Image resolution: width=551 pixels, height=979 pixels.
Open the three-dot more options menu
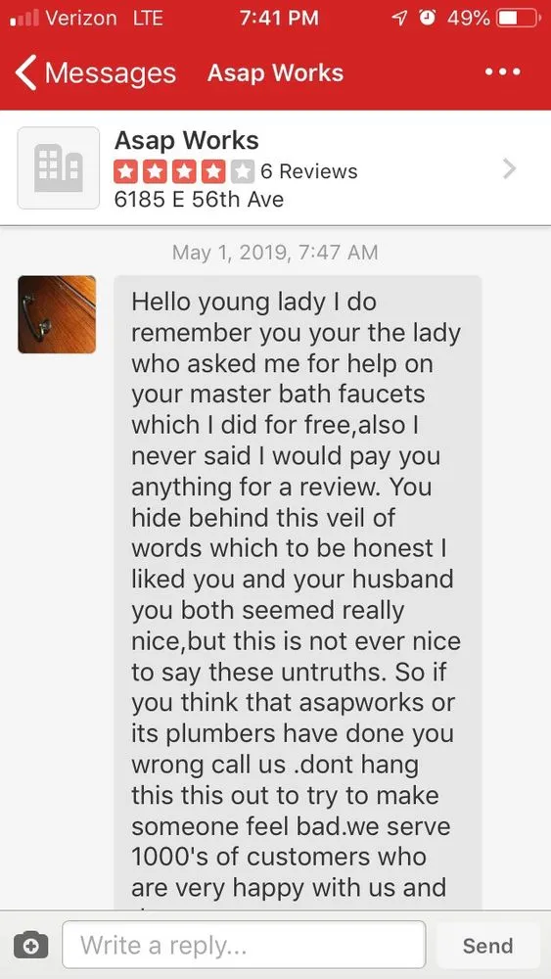click(503, 72)
